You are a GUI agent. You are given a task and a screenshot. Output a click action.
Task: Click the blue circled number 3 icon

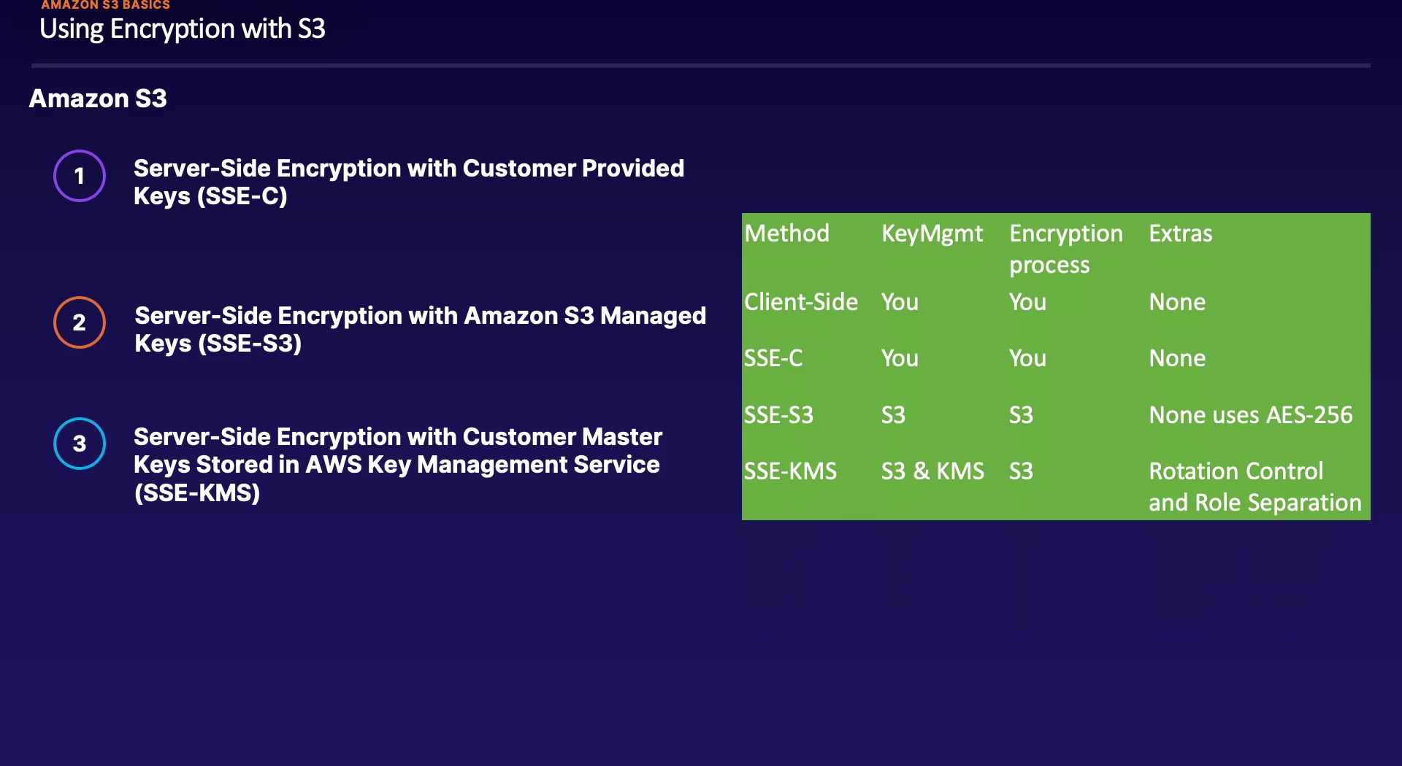pos(80,444)
